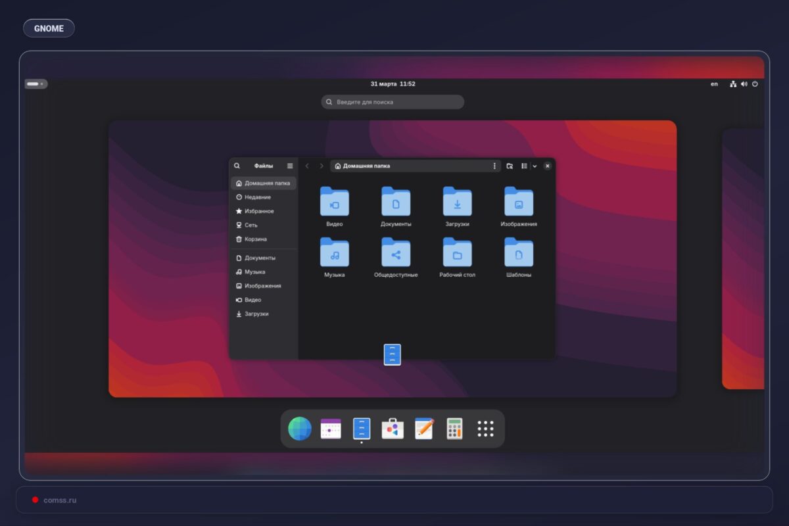Screen dimensions: 789x526
Task: Open the hamburger menu next to Файлы
Action: (289, 166)
